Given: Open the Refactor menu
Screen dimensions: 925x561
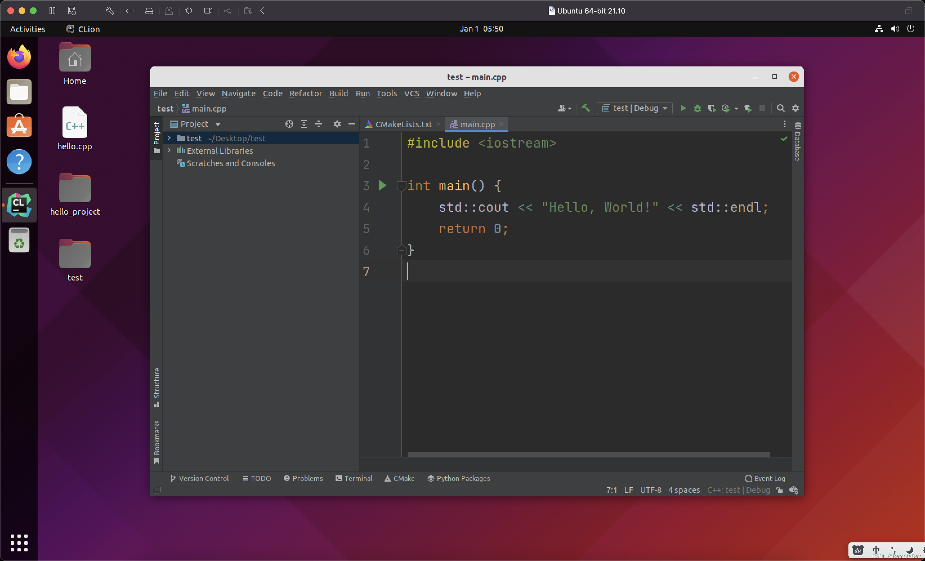Looking at the screenshot, I should click(x=305, y=93).
